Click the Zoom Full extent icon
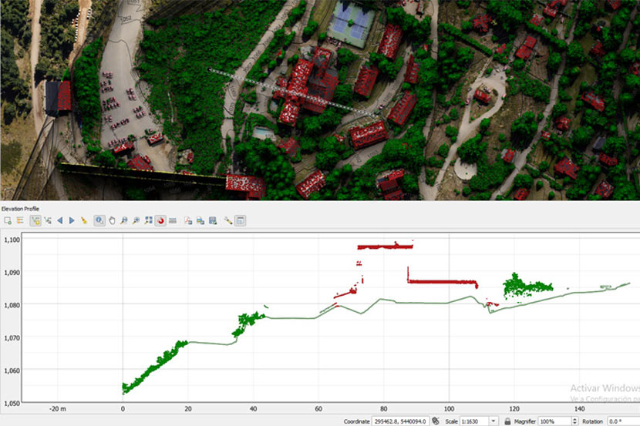 coord(147,220)
